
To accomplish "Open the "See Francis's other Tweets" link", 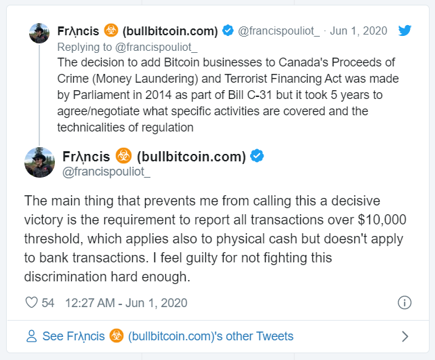I will point(168,336).
